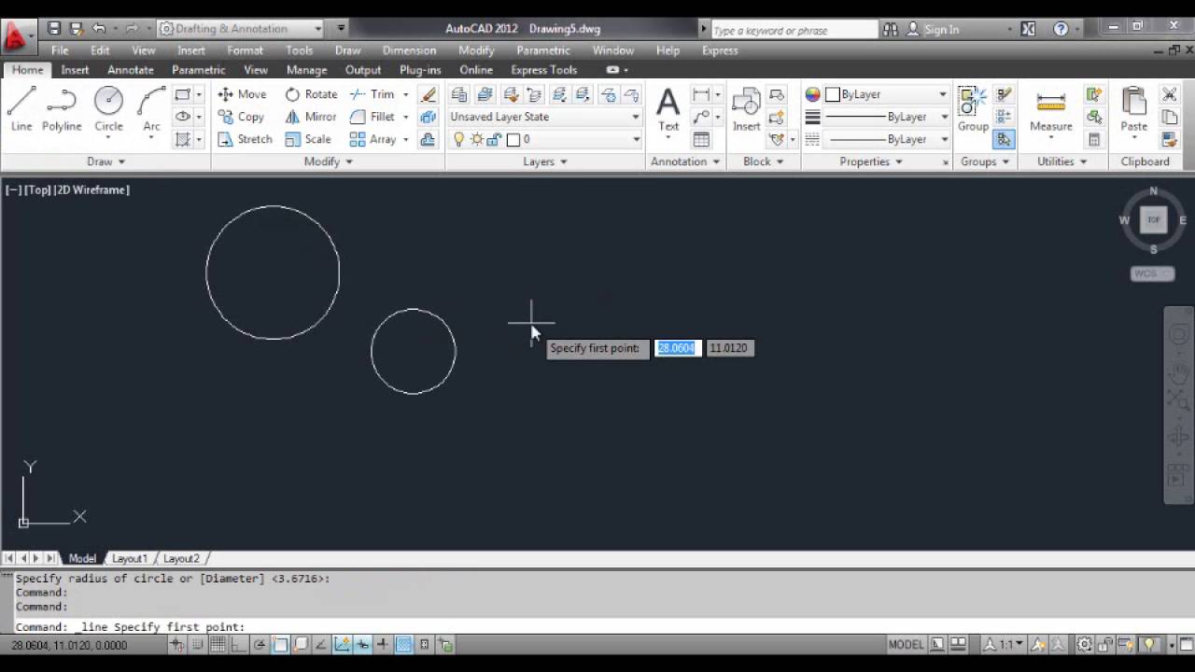Click the Move tool

pyautogui.click(x=242, y=94)
